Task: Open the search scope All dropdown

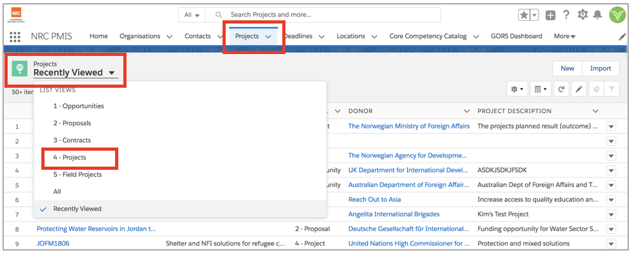Action: click(x=192, y=15)
